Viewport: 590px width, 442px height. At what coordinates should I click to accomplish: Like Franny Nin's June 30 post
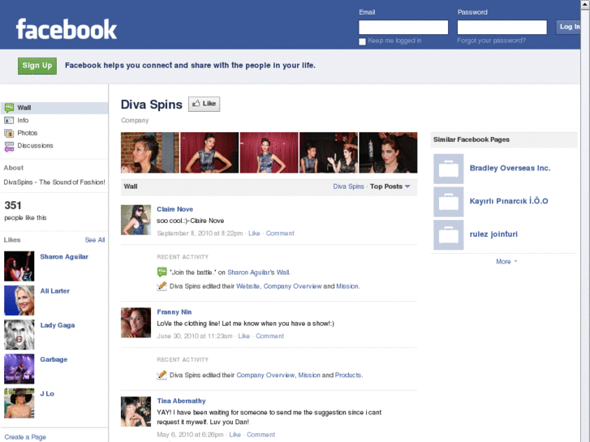243,336
